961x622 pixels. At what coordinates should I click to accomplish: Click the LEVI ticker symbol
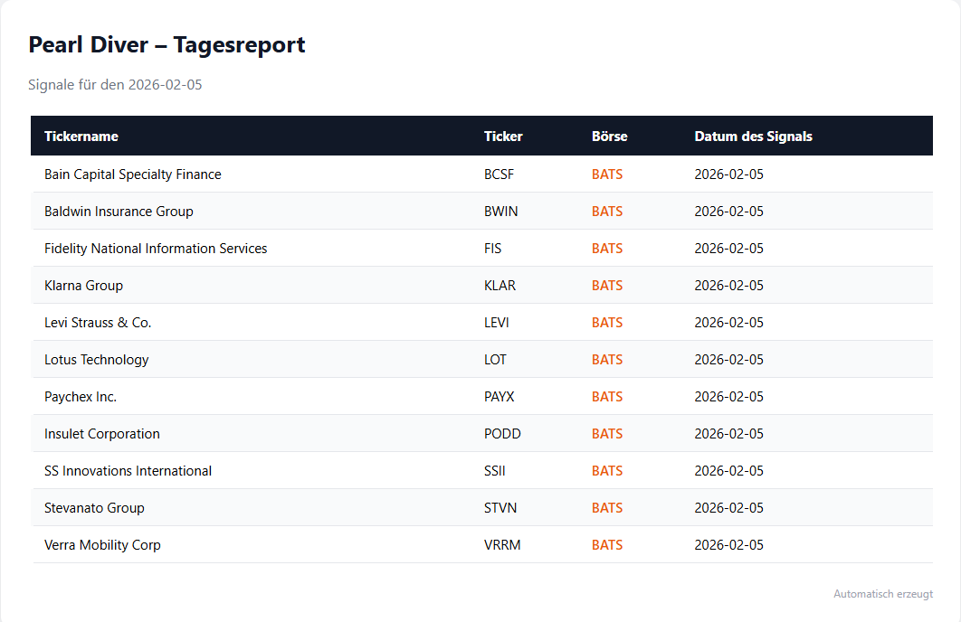coord(499,323)
